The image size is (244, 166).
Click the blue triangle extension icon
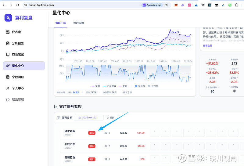point(196,5)
